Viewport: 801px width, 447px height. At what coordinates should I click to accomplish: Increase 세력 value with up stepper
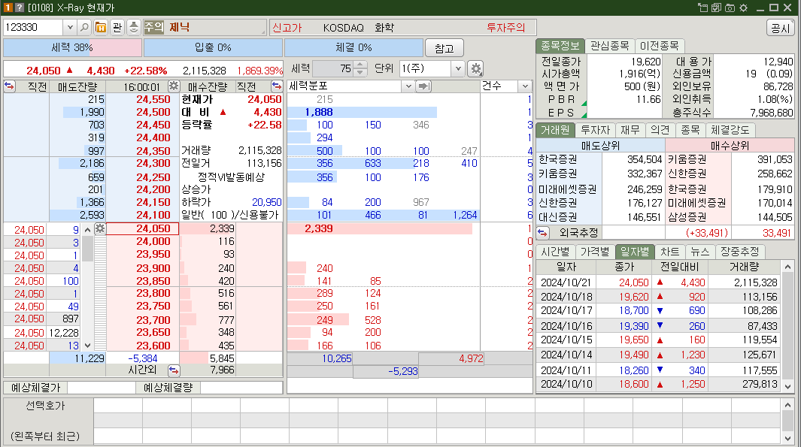coord(360,65)
